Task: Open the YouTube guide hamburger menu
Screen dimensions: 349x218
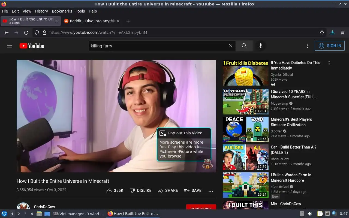Action: pos(10,46)
